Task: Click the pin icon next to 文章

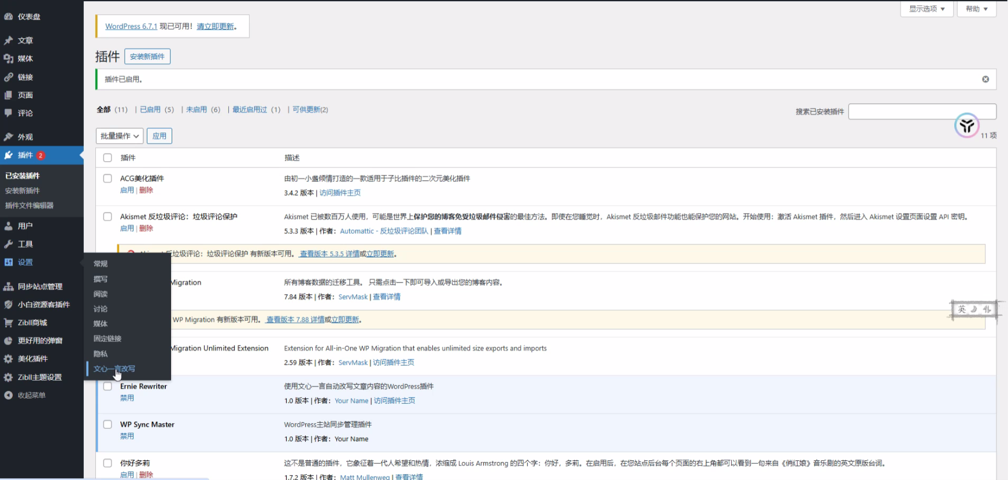Action: (9, 40)
